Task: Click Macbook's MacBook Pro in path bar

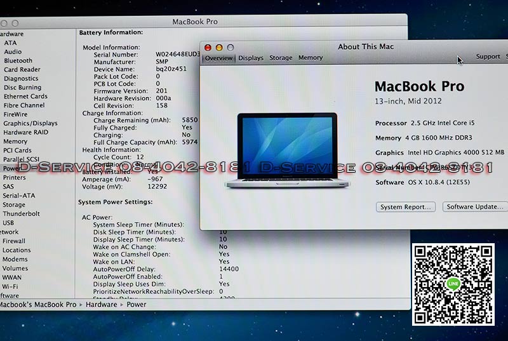Action: 38,305
